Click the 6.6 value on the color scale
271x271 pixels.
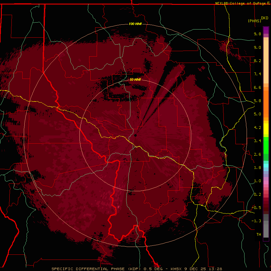coord(257,87)
